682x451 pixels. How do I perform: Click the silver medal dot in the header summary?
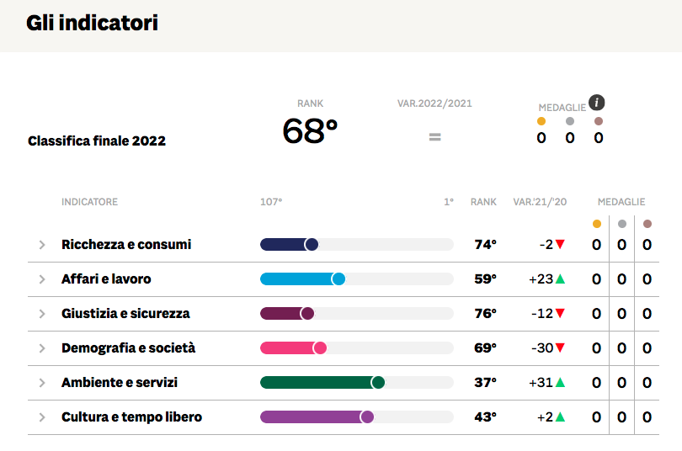coord(570,121)
